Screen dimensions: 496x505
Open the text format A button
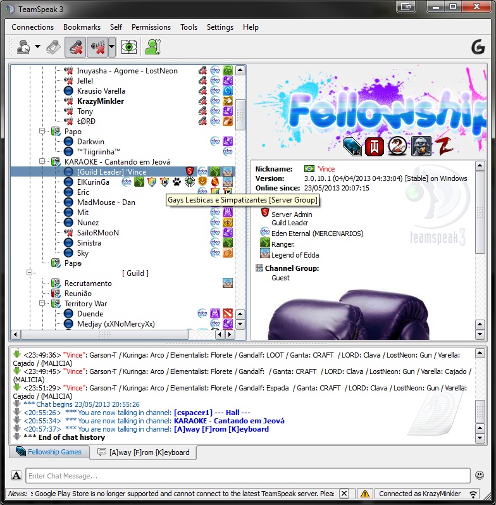pyautogui.click(x=16, y=475)
